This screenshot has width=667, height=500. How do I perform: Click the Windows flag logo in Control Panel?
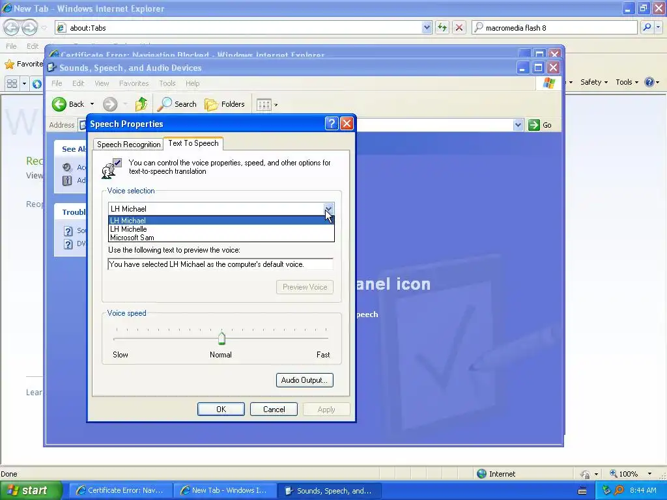(548, 83)
